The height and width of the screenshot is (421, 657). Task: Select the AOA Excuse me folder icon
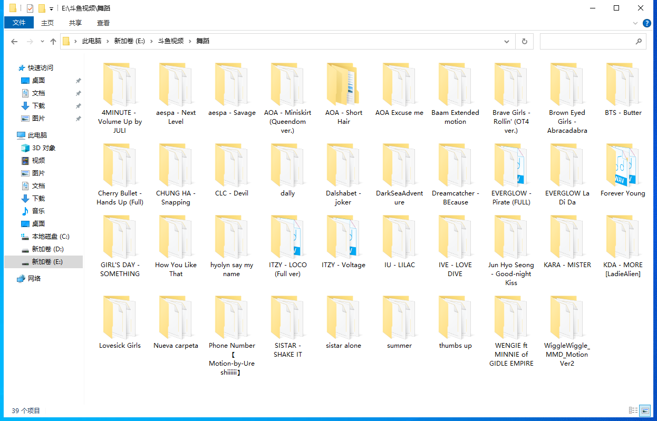tap(399, 84)
